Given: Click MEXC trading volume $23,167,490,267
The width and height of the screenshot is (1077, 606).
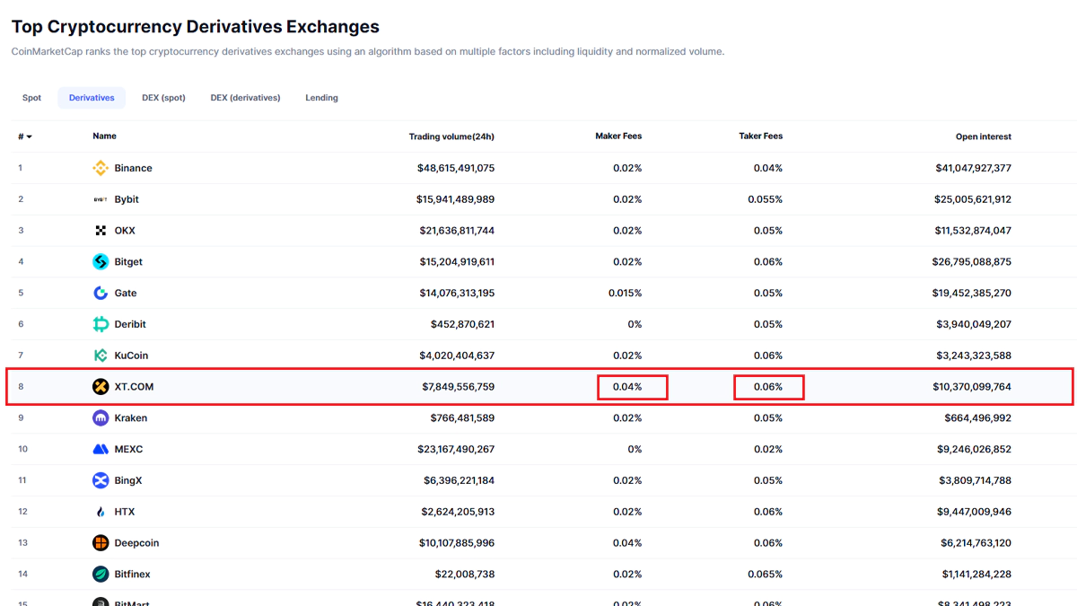Looking at the screenshot, I should coord(457,449).
